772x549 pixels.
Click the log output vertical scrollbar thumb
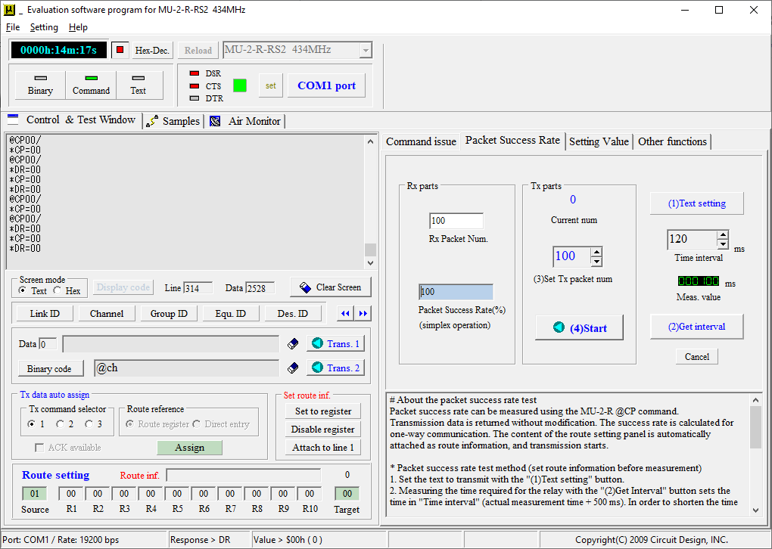(x=370, y=250)
